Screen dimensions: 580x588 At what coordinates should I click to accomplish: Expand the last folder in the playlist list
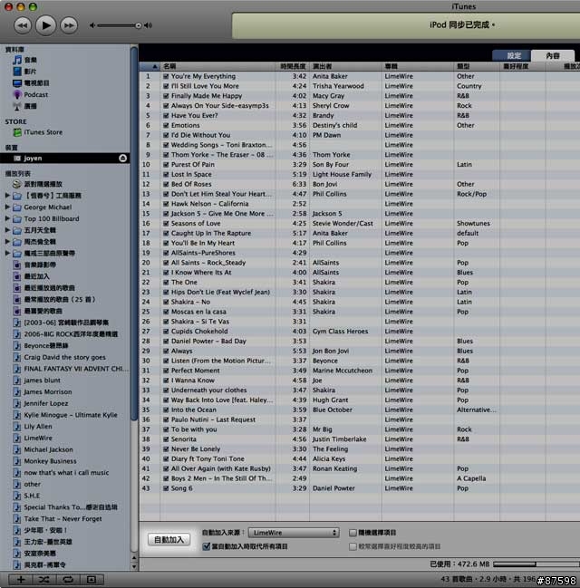coord(7,254)
